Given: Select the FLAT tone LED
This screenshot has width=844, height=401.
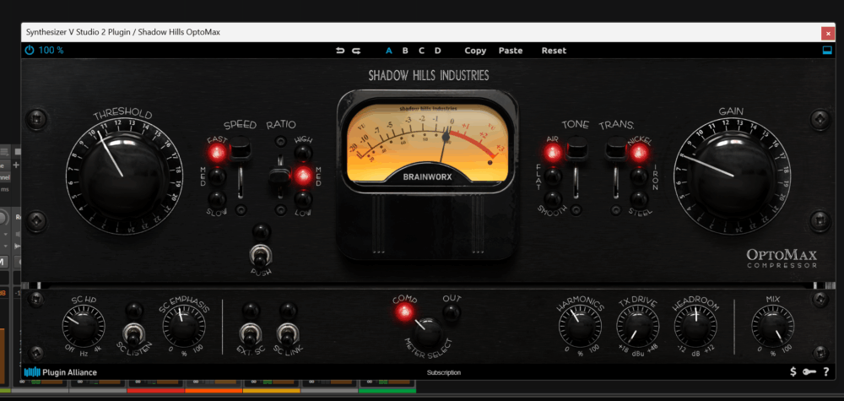Looking at the screenshot, I should click(x=553, y=176).
